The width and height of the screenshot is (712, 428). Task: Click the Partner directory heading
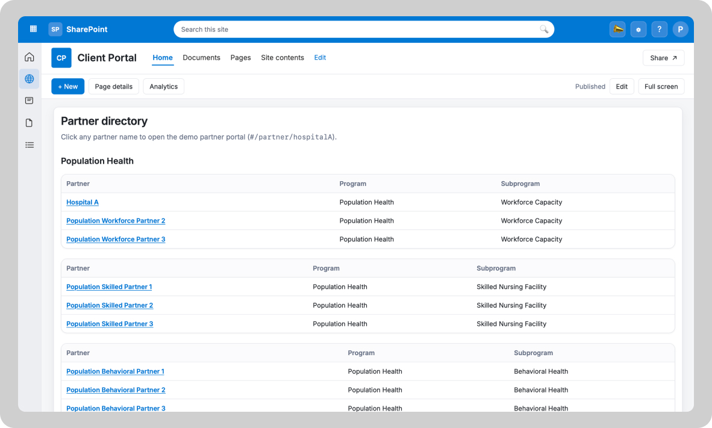pos(104,121)
